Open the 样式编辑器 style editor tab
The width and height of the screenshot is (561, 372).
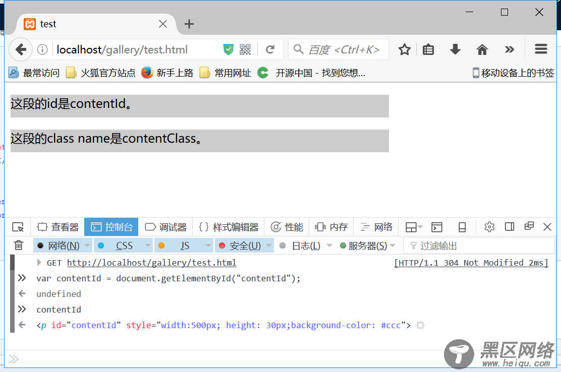tap(228, 227)
